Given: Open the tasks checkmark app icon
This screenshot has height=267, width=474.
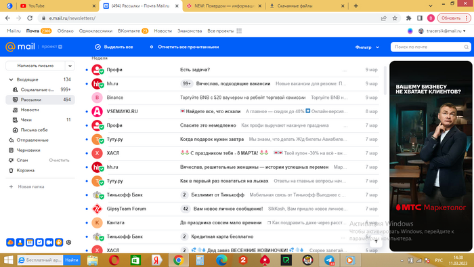Looking at the screenshot, I should coord(39,242).
